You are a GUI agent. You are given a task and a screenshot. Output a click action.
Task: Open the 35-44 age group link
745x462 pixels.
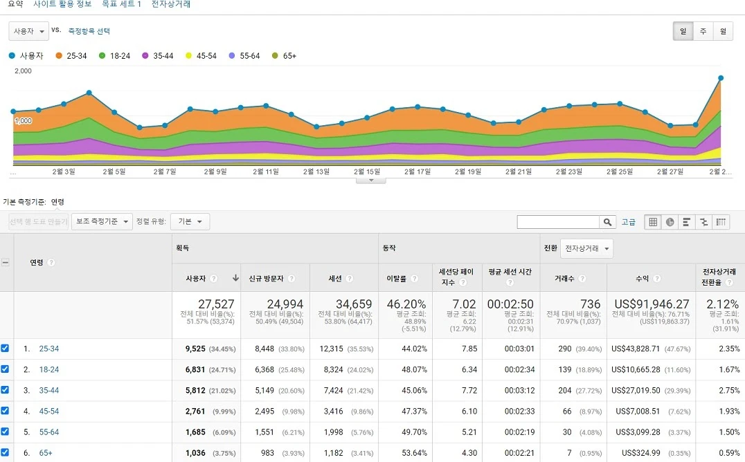(49, 390)
